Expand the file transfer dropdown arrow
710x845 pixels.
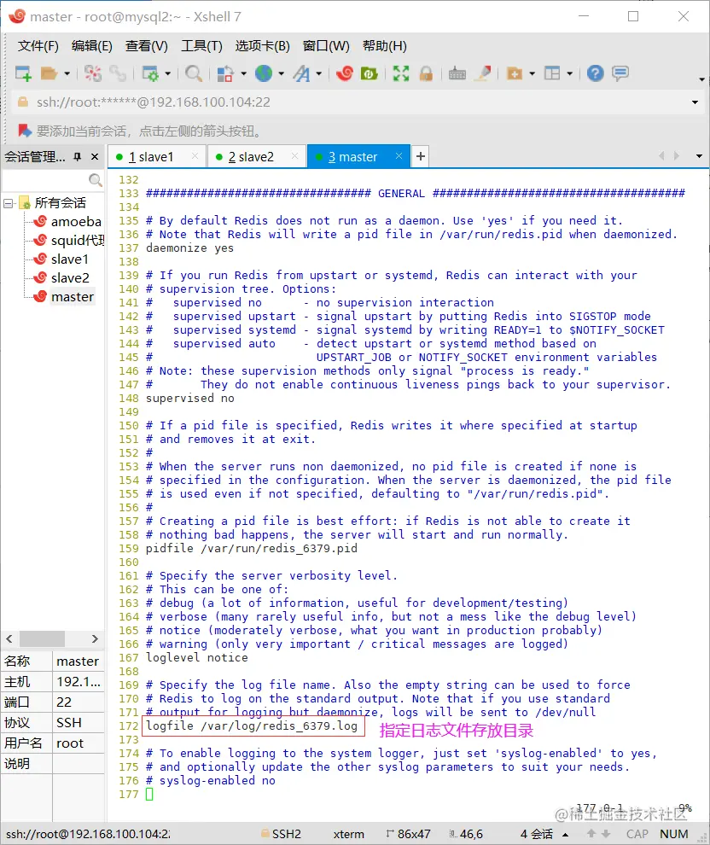(243, 73)
